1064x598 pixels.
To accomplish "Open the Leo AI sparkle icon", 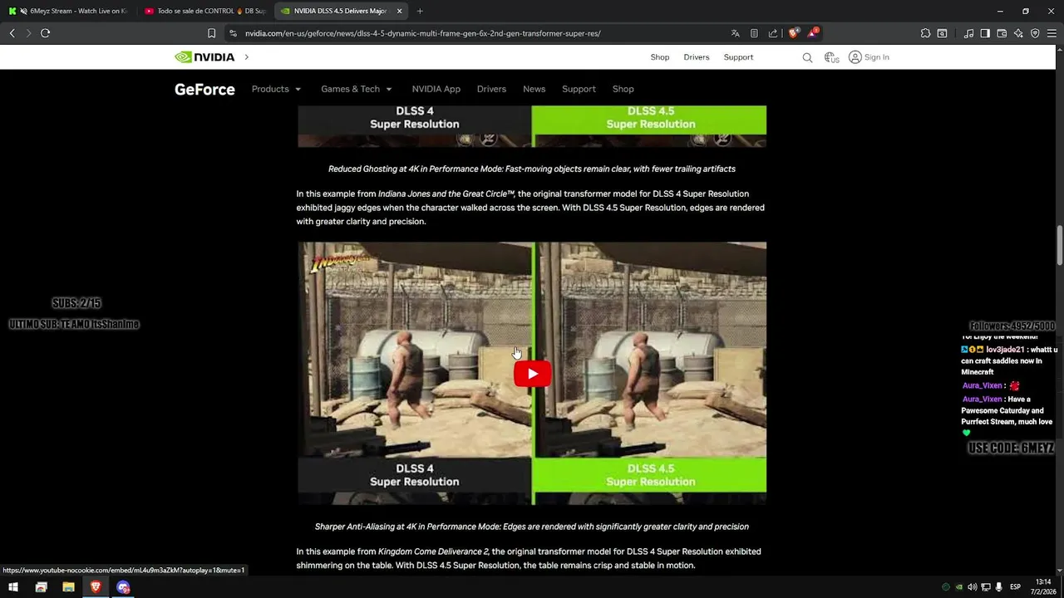I will point(1018,33).
